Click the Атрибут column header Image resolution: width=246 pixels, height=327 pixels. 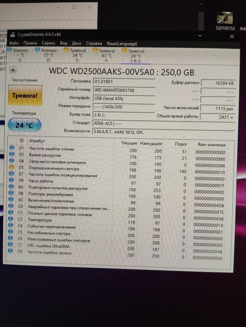point(37,141)
